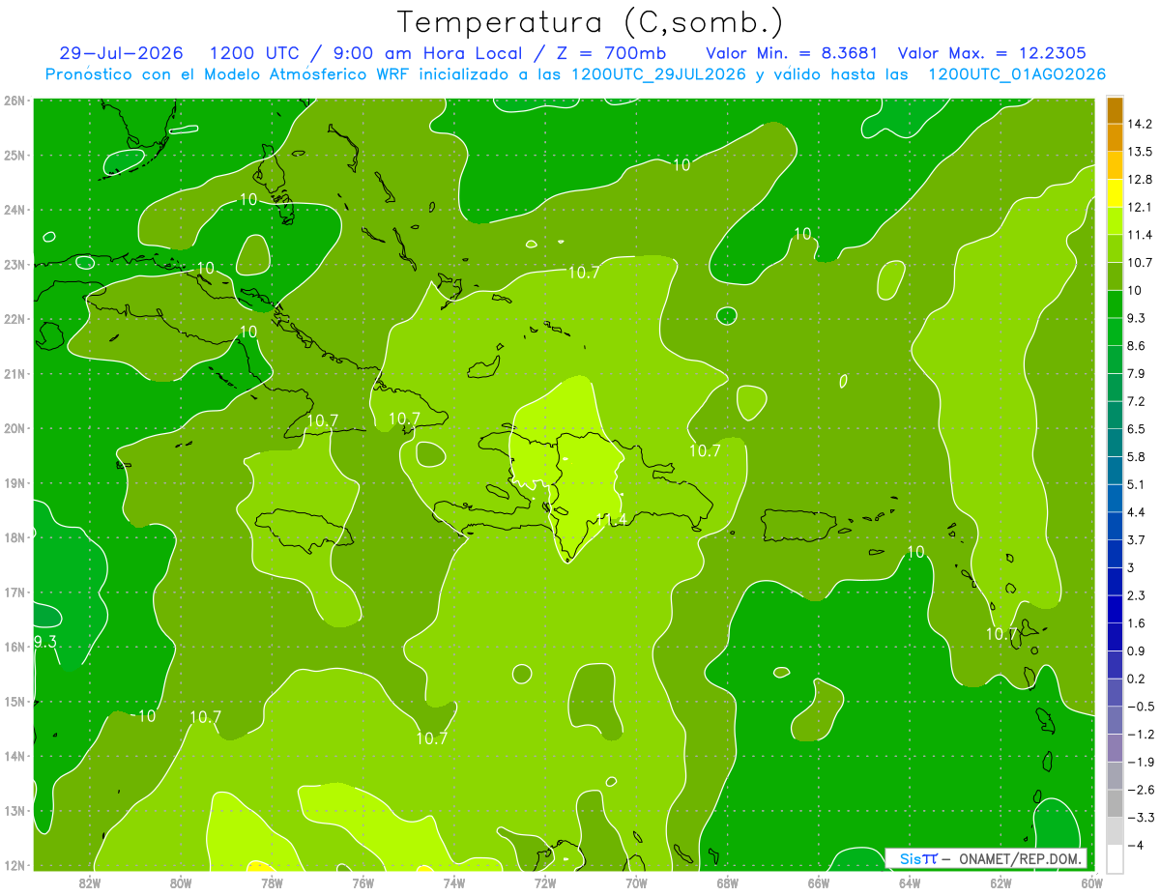The width and height of the screenshot is (1160, 896).
Task: Click the "70W" longitude label
Action: 636,882
